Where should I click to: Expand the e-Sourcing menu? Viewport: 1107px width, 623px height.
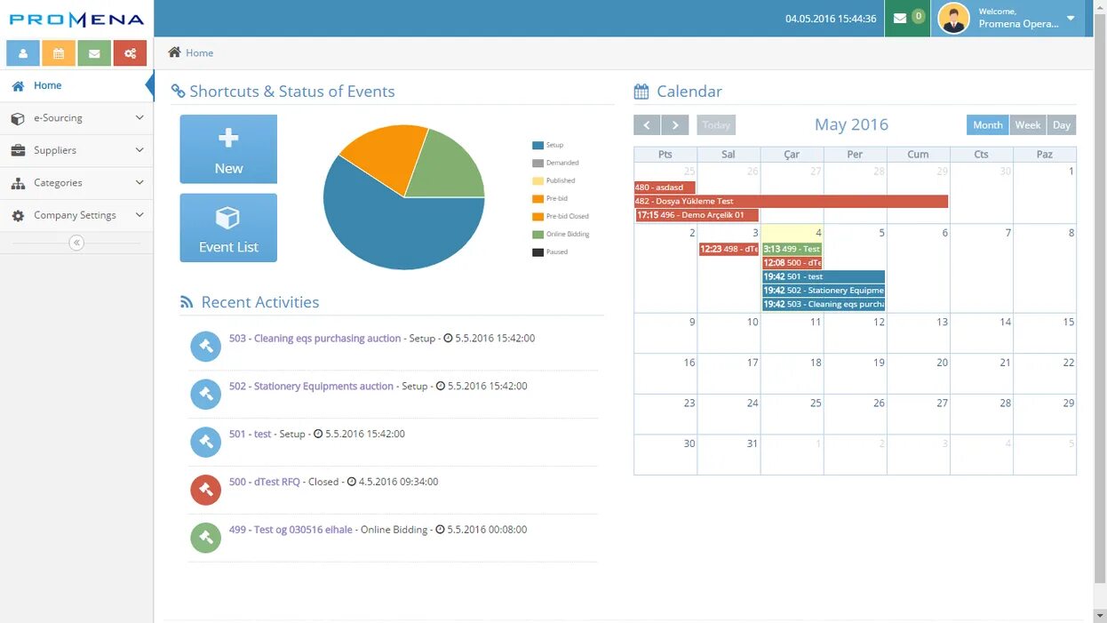pyautogui.click(x=139, y=117)
